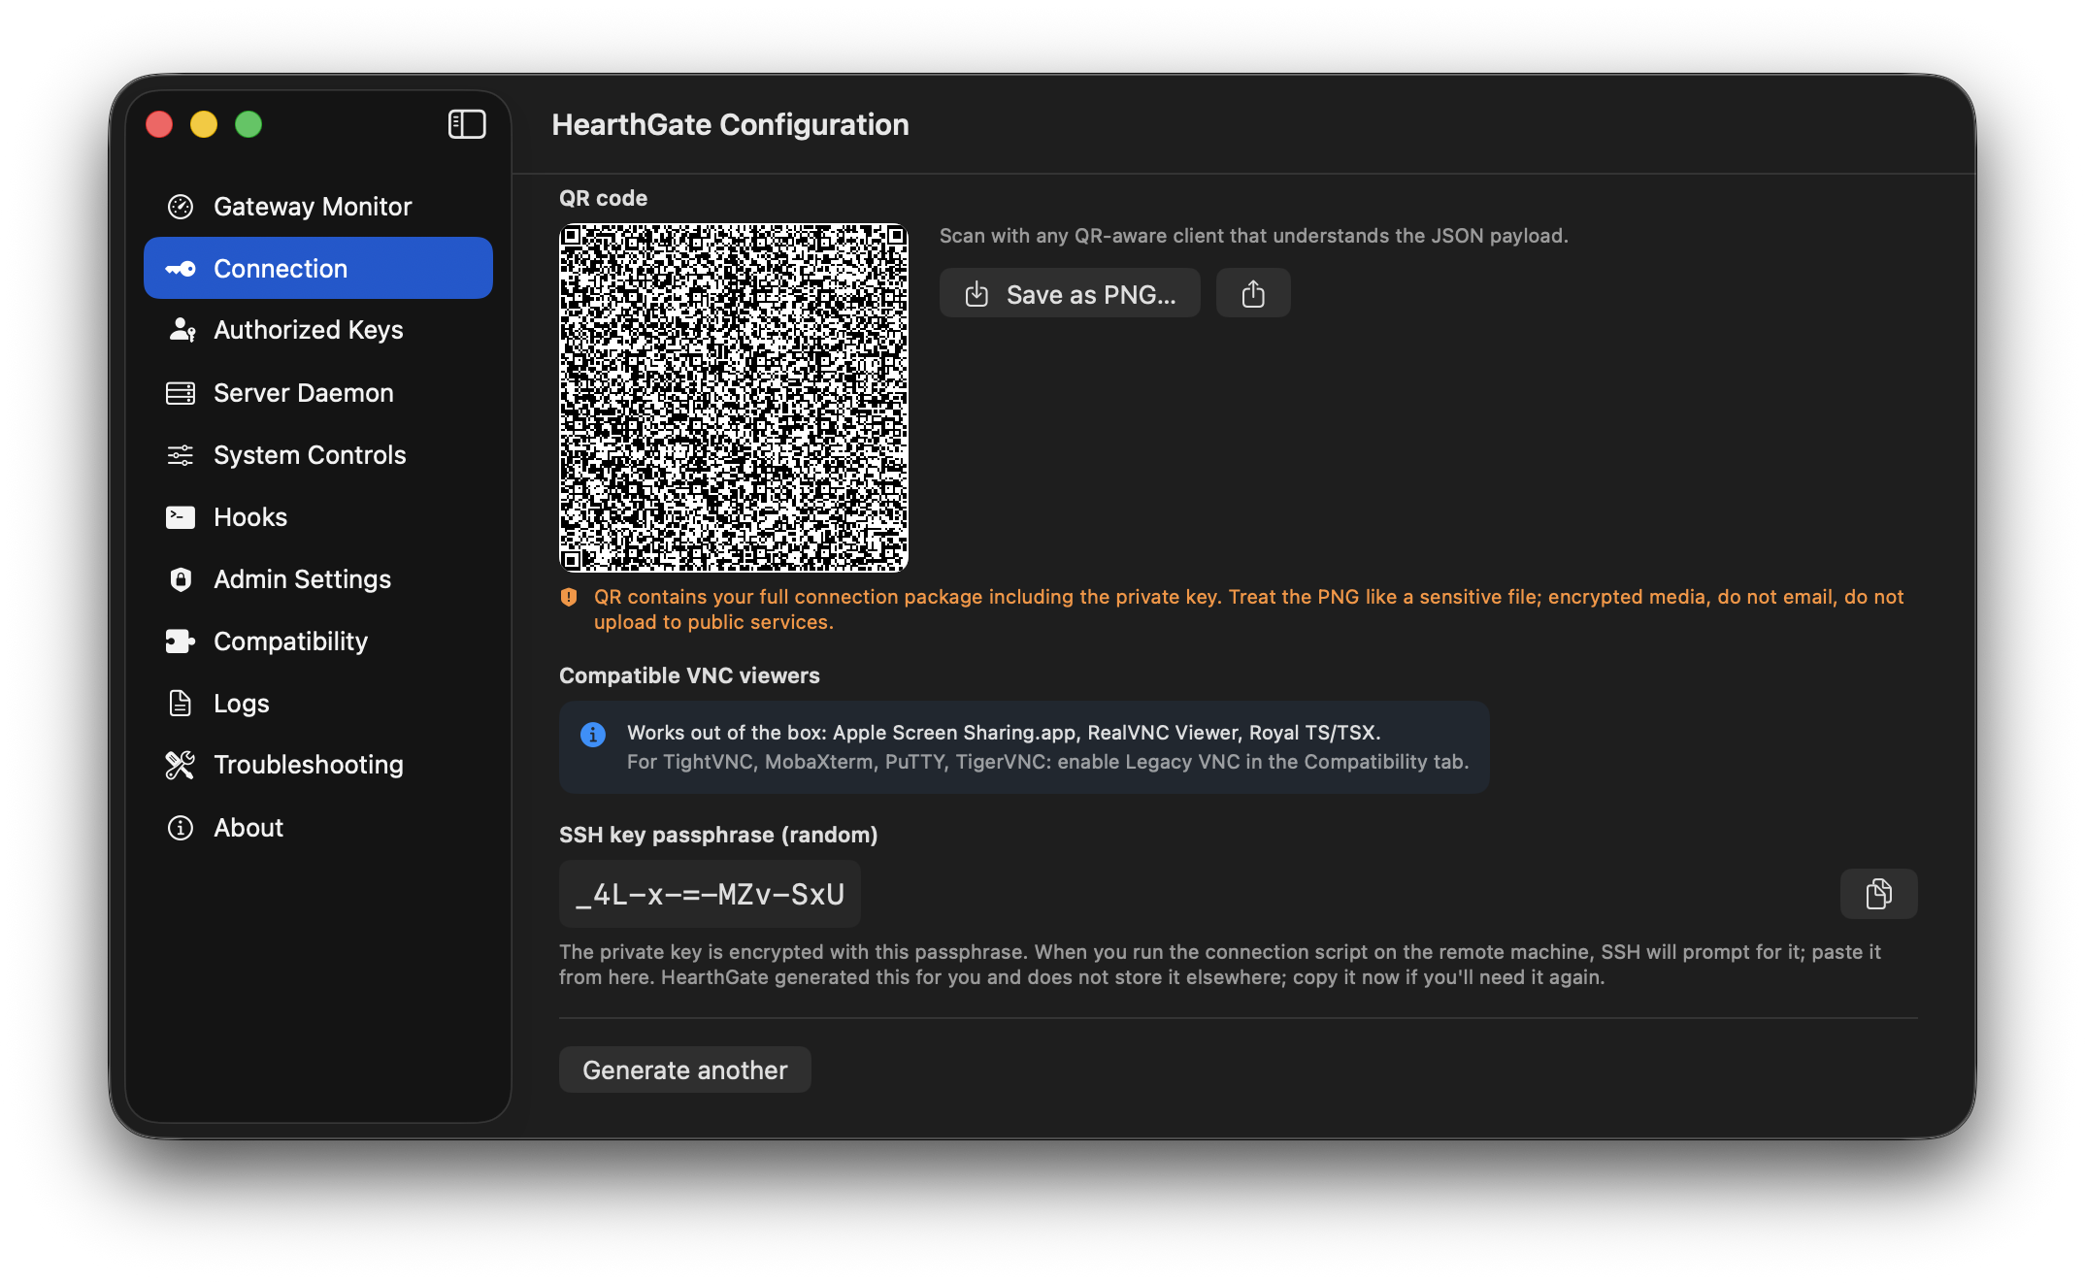Click the QR code image
Screen dimensions: 2085x1283
pyautogui.click(x=734, y=398)
